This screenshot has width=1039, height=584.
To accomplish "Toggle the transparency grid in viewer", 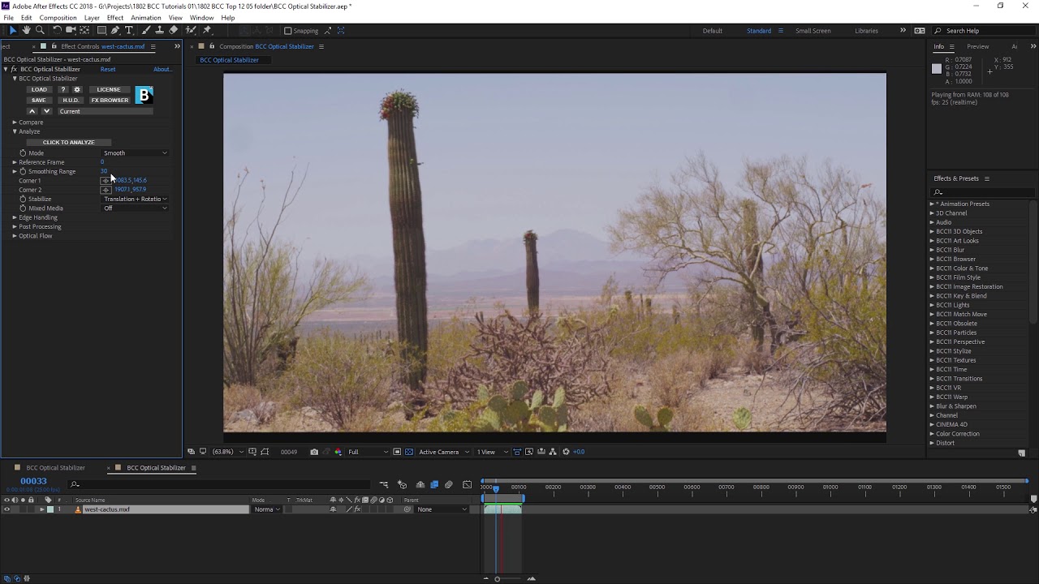I will point(409,452).
